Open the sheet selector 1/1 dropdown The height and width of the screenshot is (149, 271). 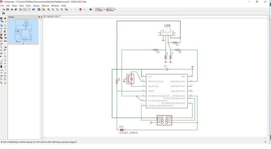tap(27, 9)
